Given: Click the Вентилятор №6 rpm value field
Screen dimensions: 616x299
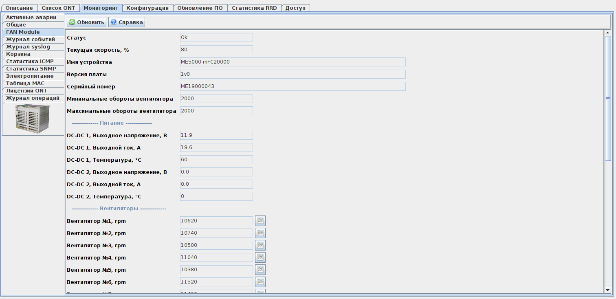Looking at the screenshot, I should pos(216,282).
